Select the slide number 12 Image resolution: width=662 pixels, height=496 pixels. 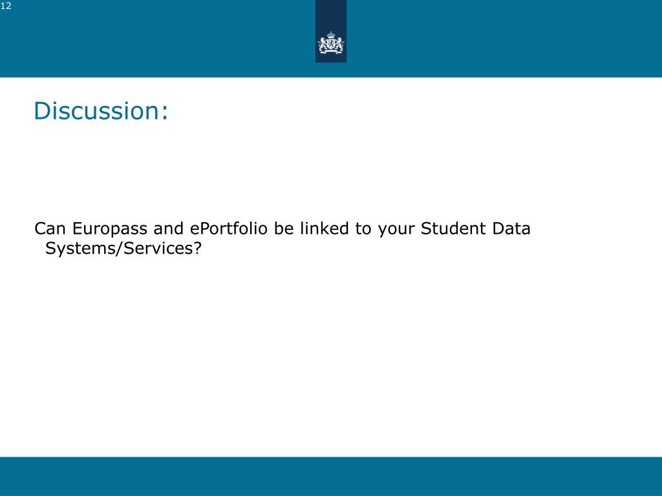[6, 6]
